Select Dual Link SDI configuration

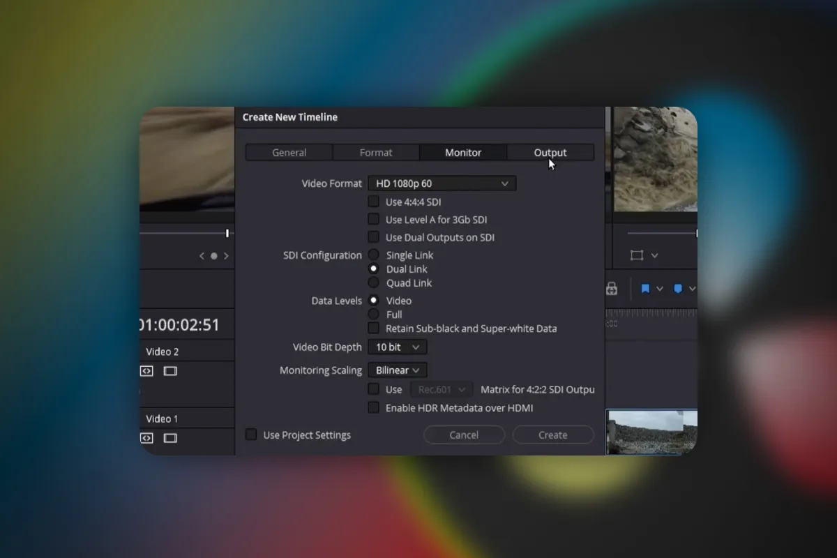pos(374,269)
